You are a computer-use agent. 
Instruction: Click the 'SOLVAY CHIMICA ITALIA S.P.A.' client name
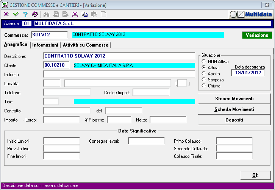104,65
